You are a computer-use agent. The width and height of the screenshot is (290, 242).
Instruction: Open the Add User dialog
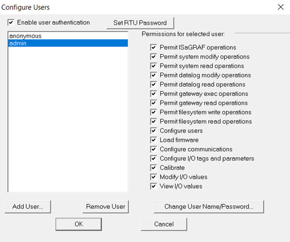pyautogui.click(x=28, y=206)
